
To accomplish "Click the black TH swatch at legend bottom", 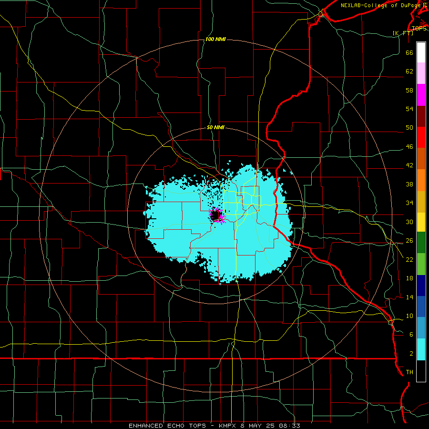I will click(x=421, y=371).
